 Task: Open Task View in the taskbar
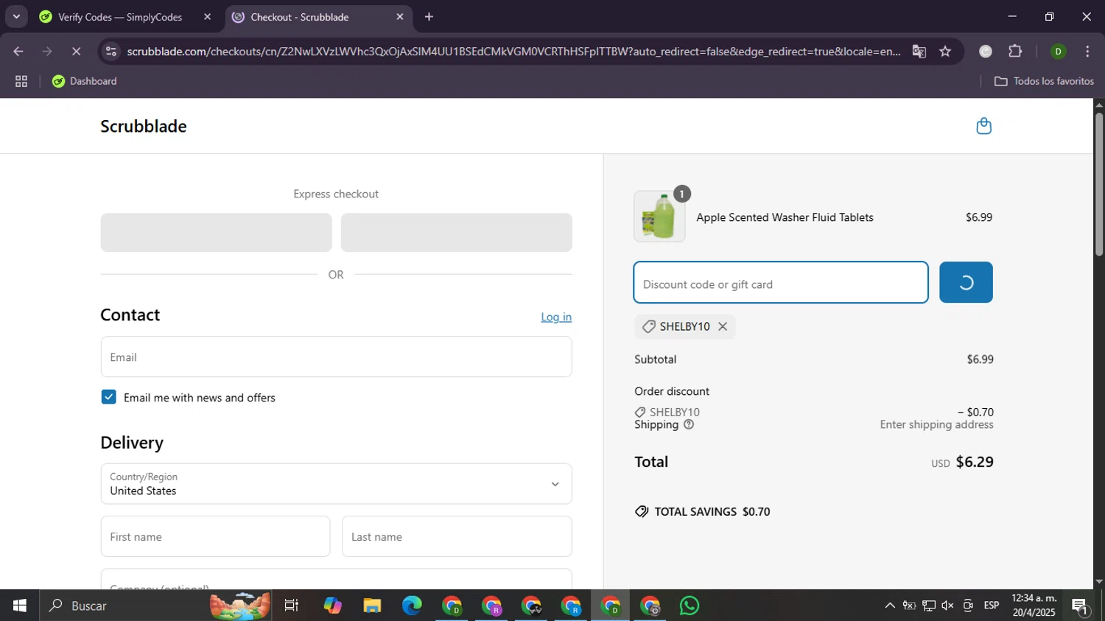(x=292, y=606)
